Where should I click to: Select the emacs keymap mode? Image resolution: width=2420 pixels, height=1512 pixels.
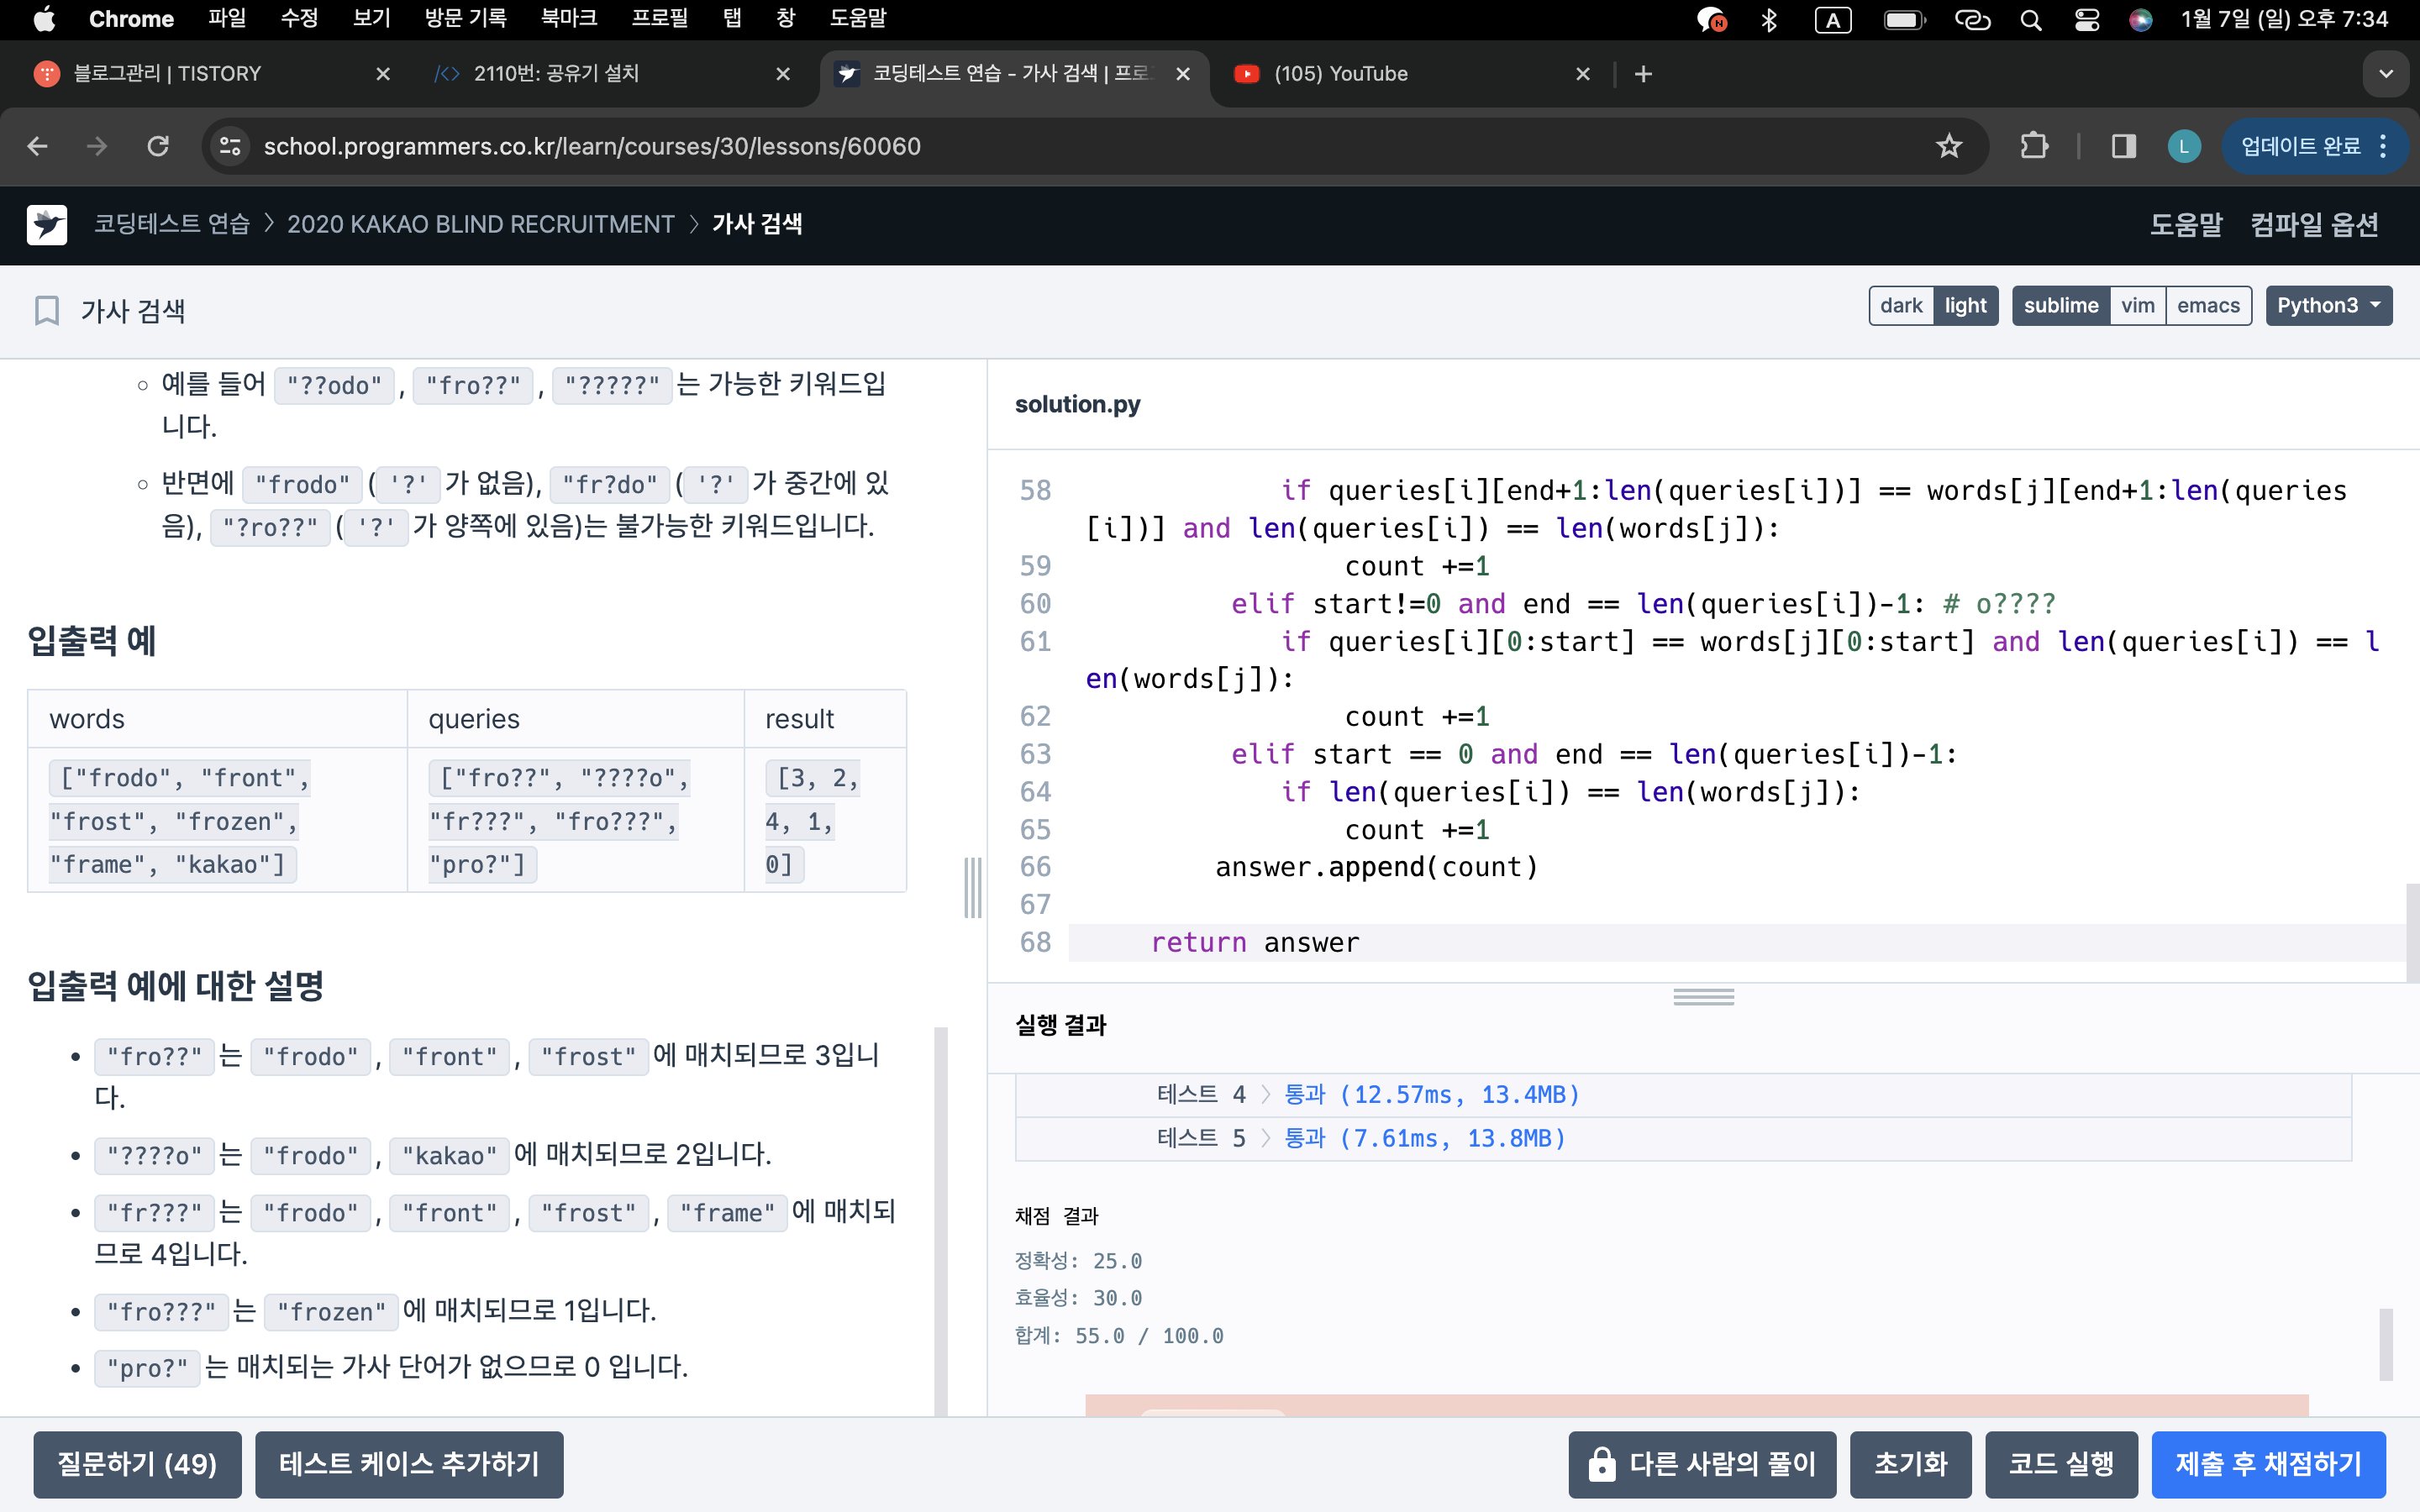coord(2208,306)
